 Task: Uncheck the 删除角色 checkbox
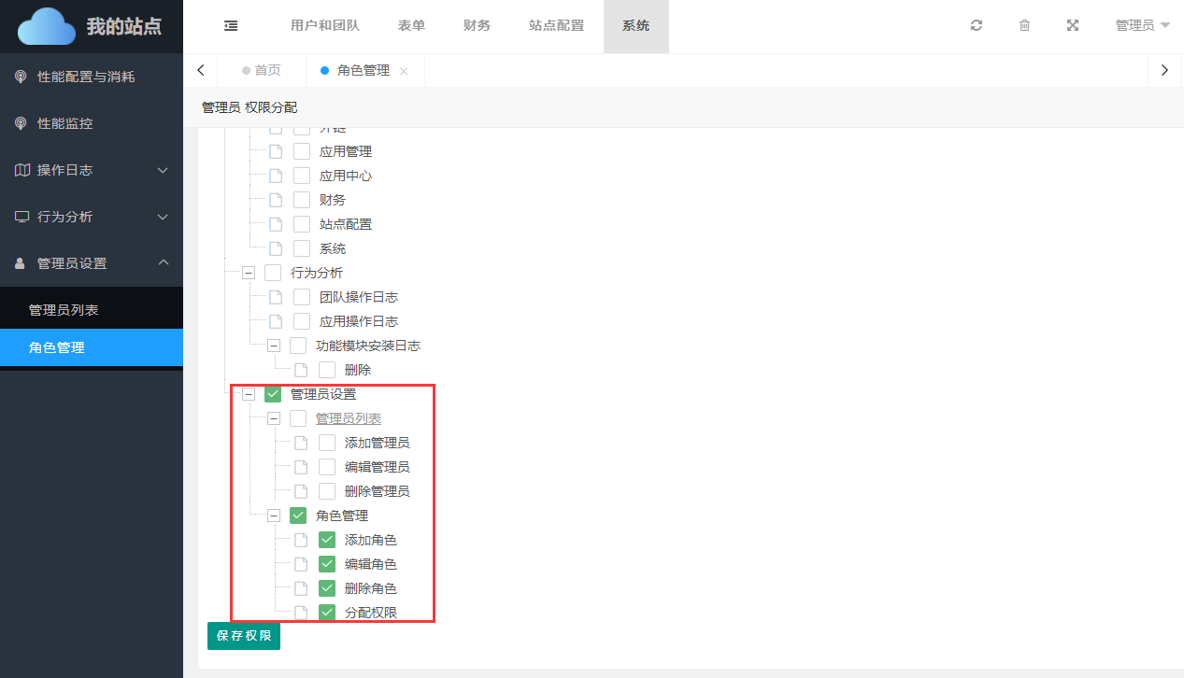click(327, 588)
